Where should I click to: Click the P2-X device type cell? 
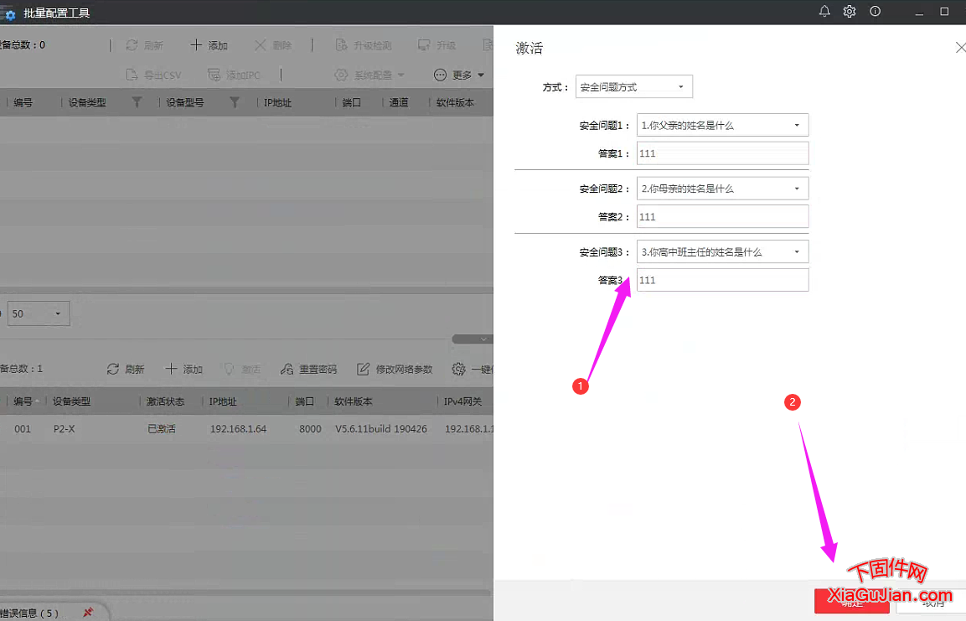(64, 429)
